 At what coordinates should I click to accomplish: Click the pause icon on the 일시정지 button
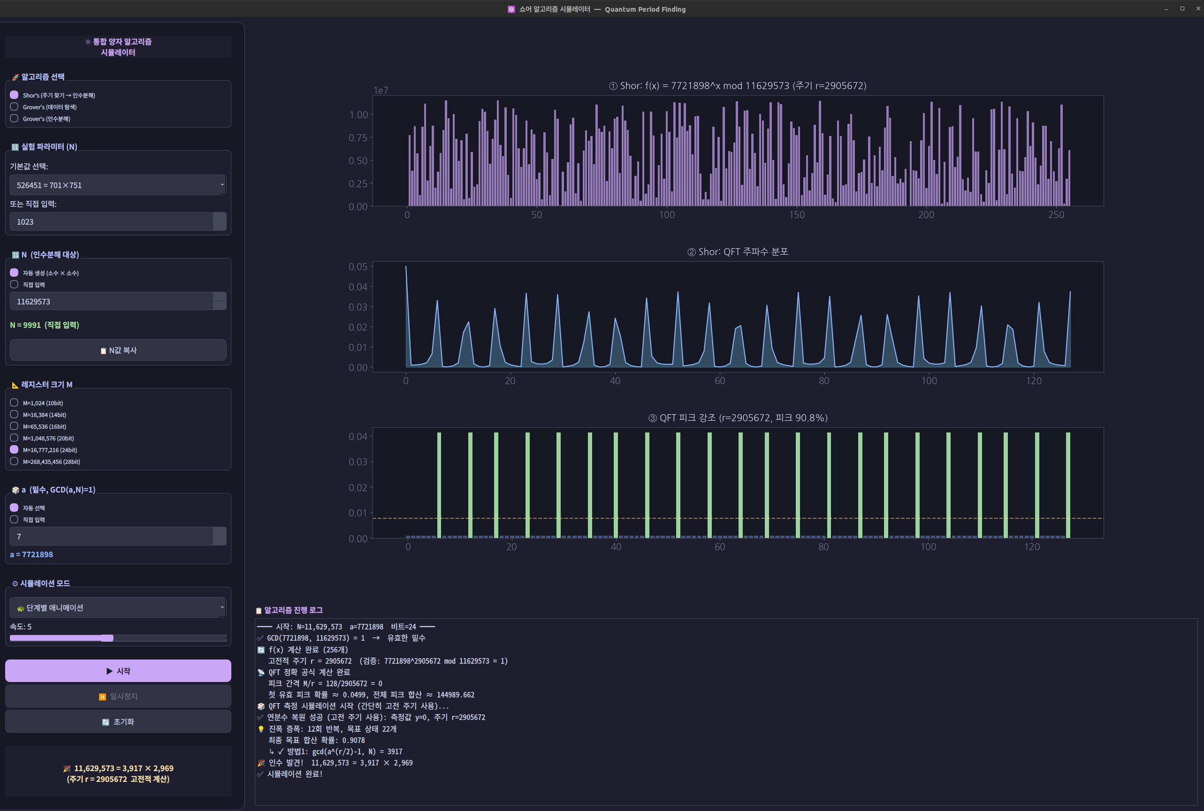[x=102, y=697]
